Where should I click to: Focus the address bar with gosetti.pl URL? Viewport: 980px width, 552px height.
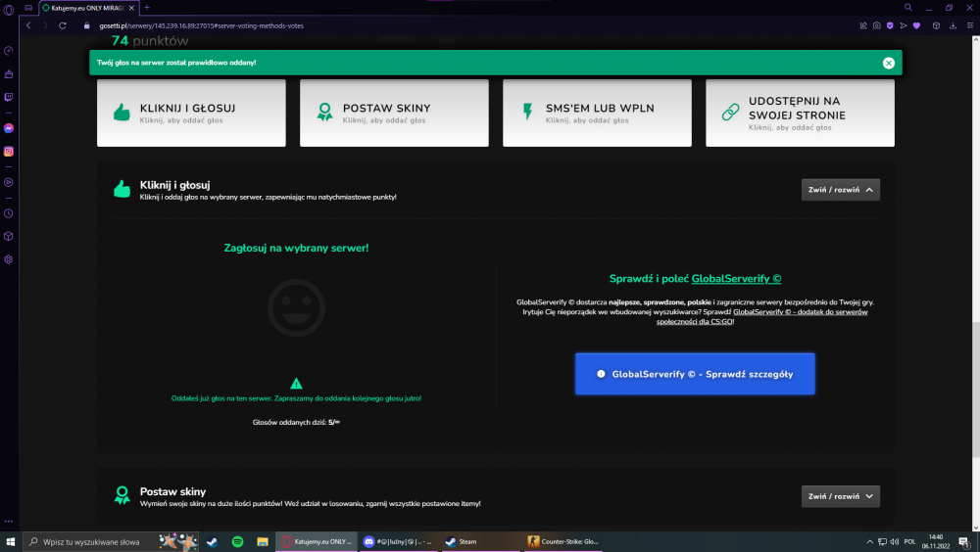201,25
